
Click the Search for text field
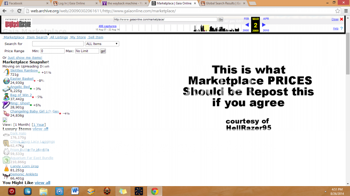pos(58,44)
